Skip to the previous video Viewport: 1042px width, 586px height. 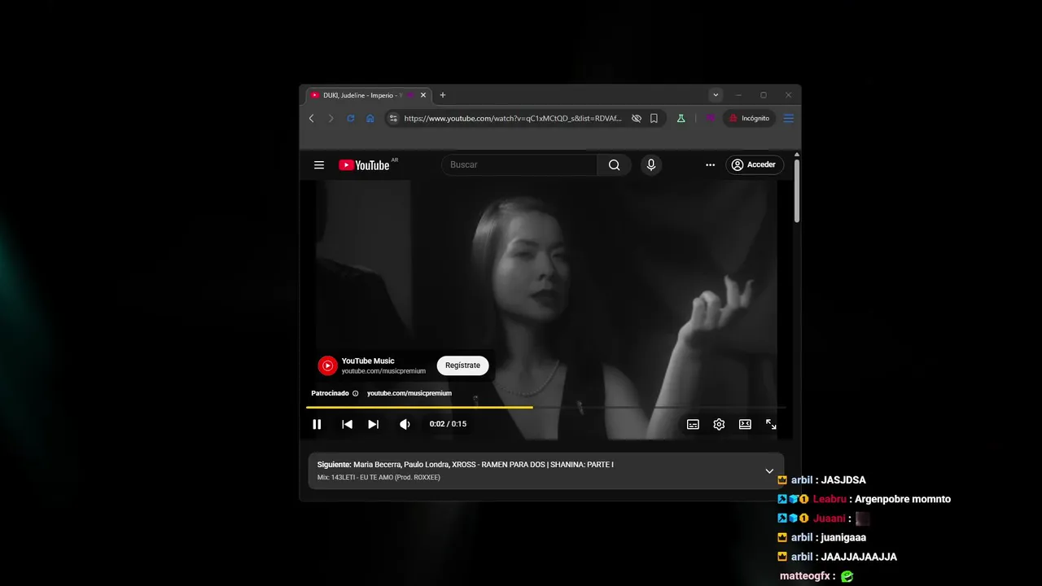pyautogui.click(x=347, y=424)
